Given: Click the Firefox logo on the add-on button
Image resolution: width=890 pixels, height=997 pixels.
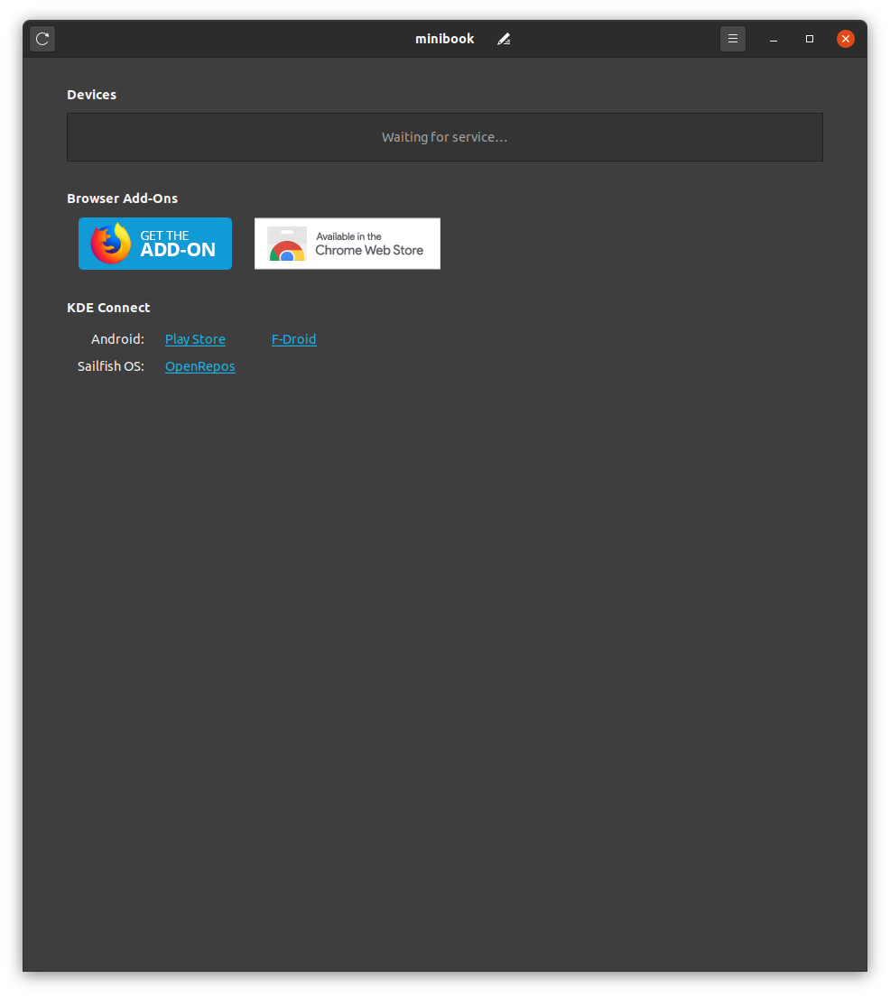Looking at the screenshot, I should [110, 244].
